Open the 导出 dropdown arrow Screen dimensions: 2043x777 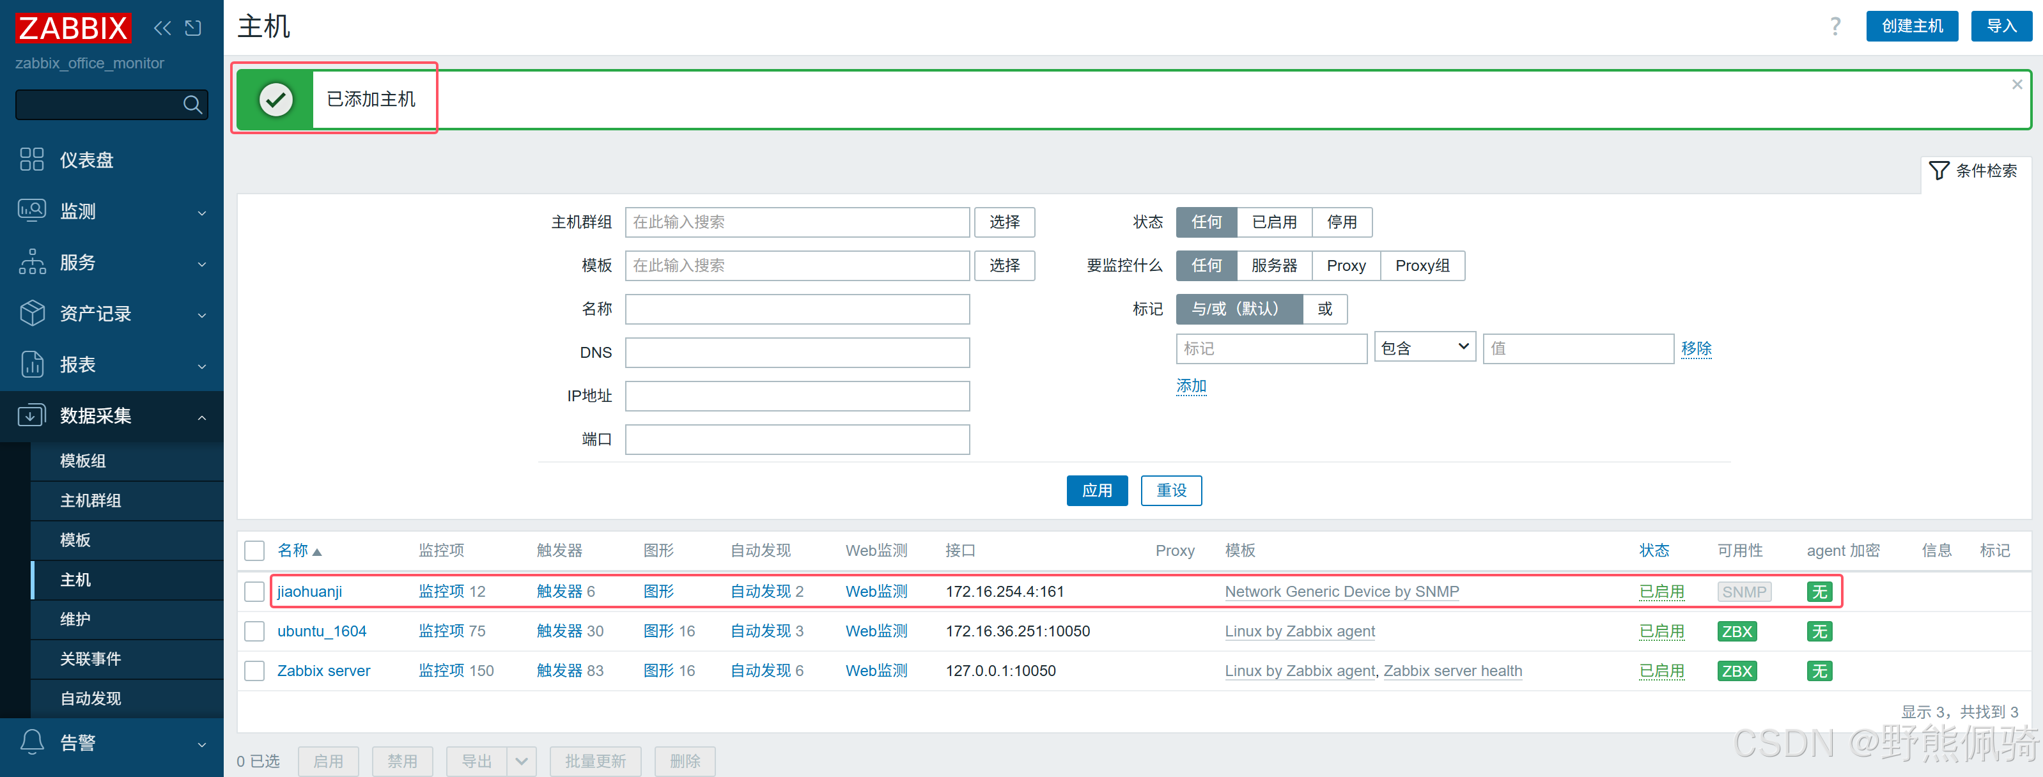point(521,761)
